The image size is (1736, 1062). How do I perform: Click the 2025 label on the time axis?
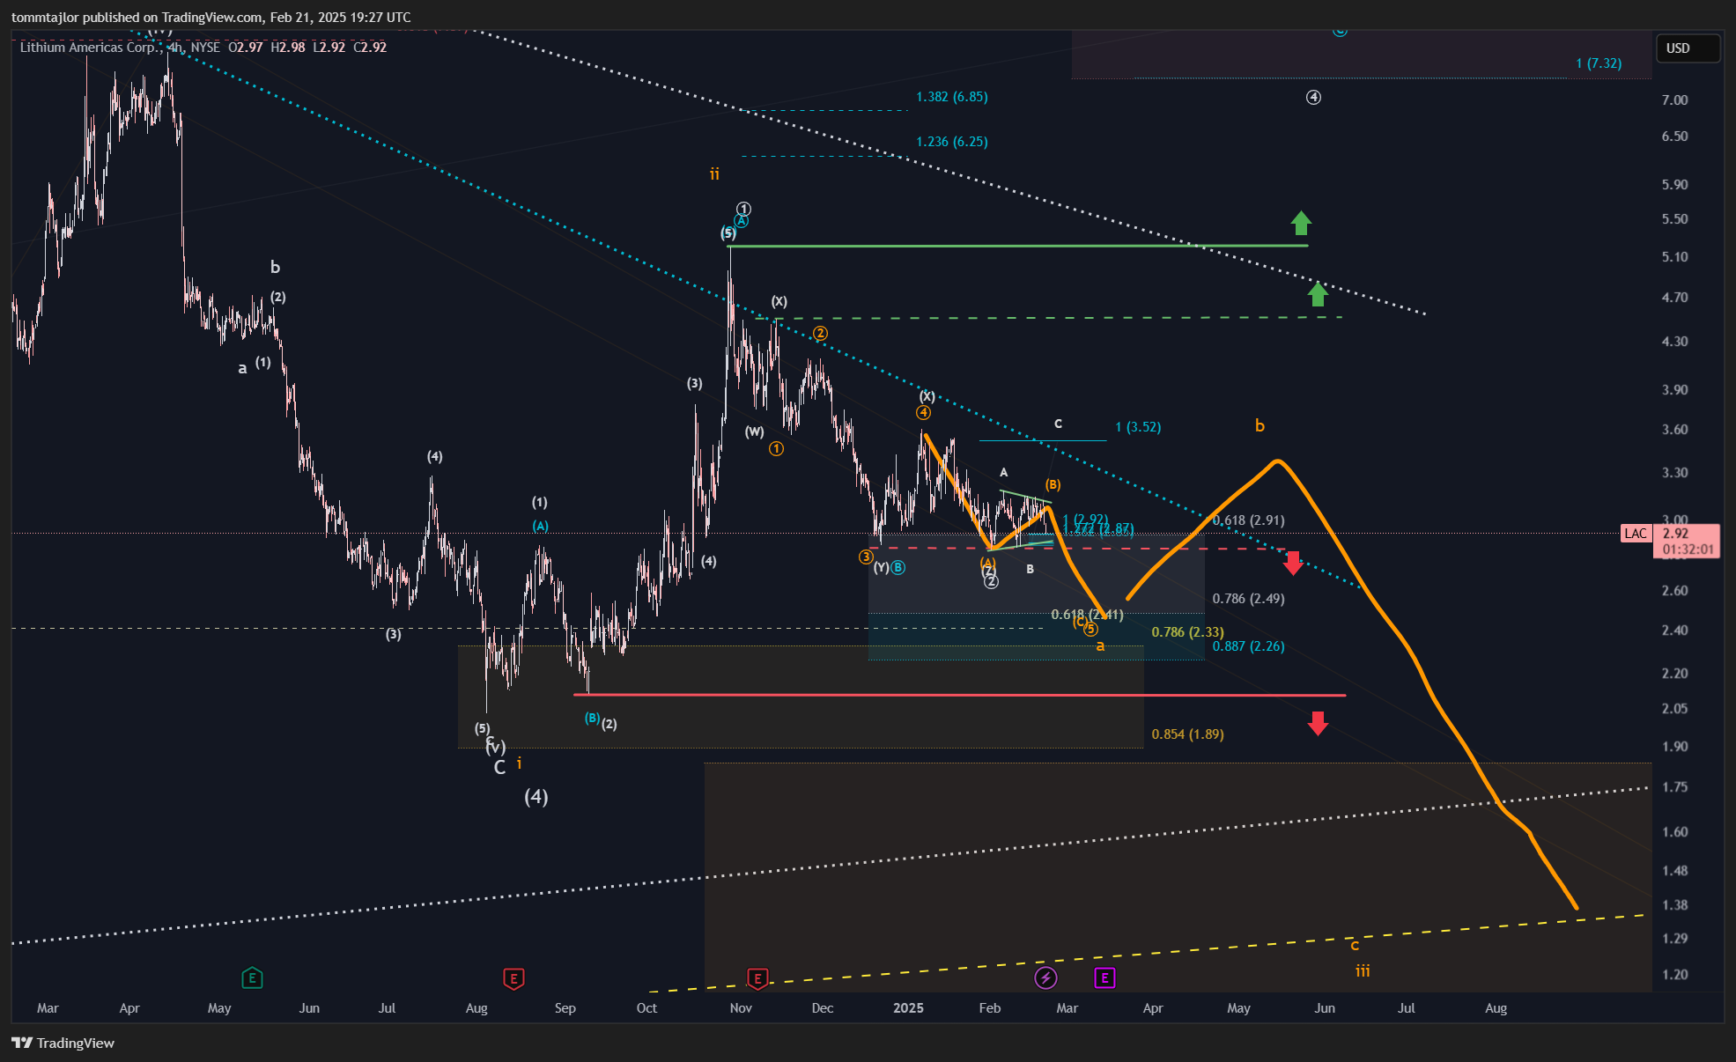pos(908,1008)
